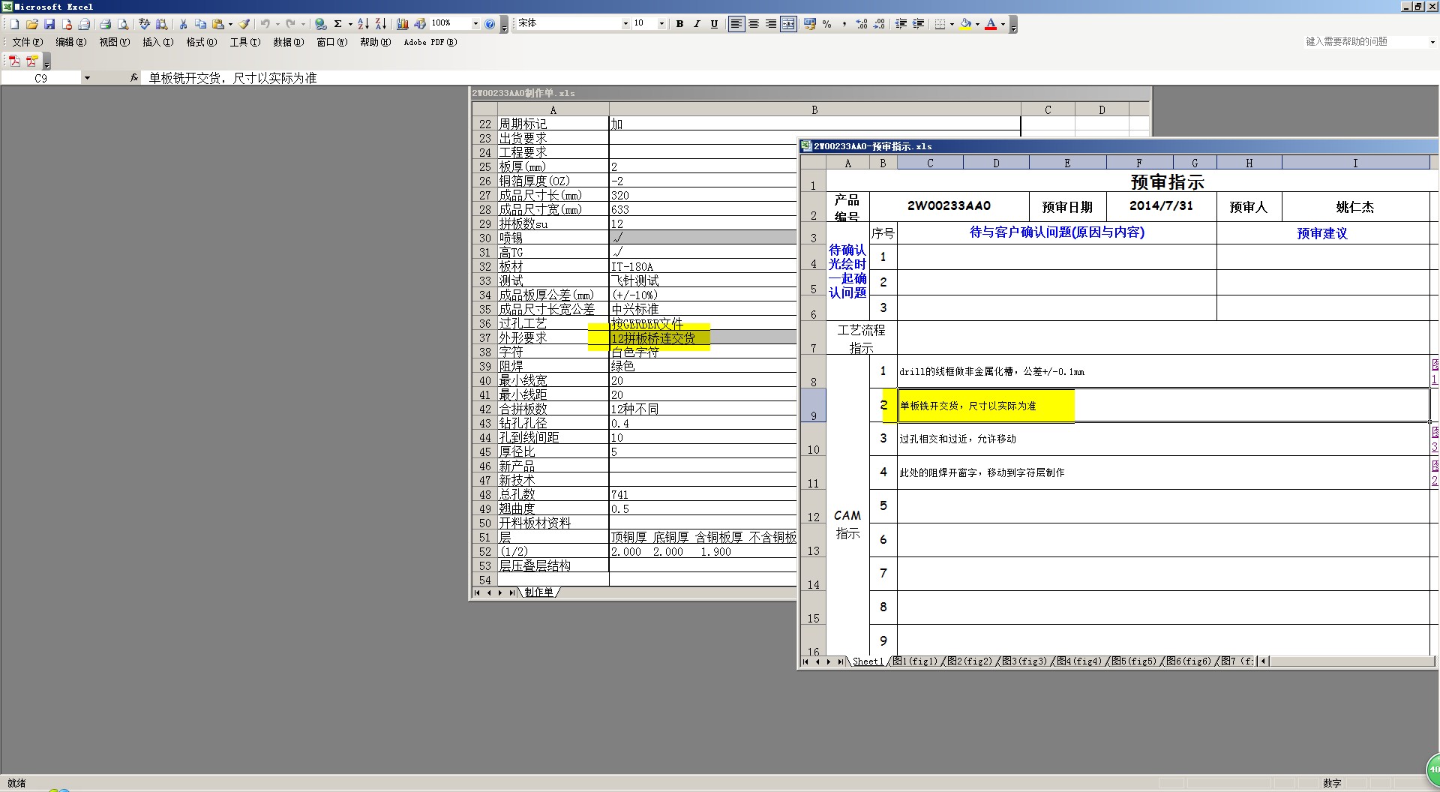Open the Adobe PDF(B) menu

[430, 42]
